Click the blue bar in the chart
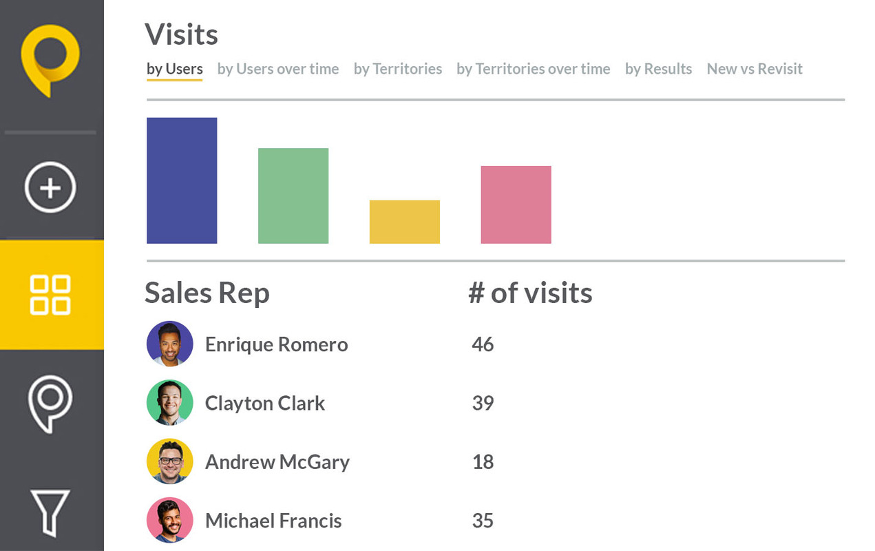Screen dimensions: 875x551 click(x=181, y=179)
